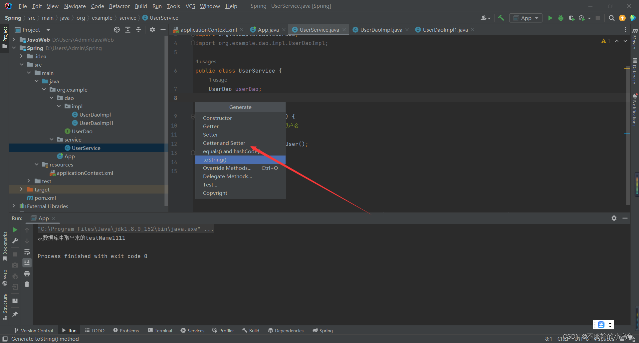Open Search Everywhere magnifier icon
The image size is (639, 343).
point(611,18)
